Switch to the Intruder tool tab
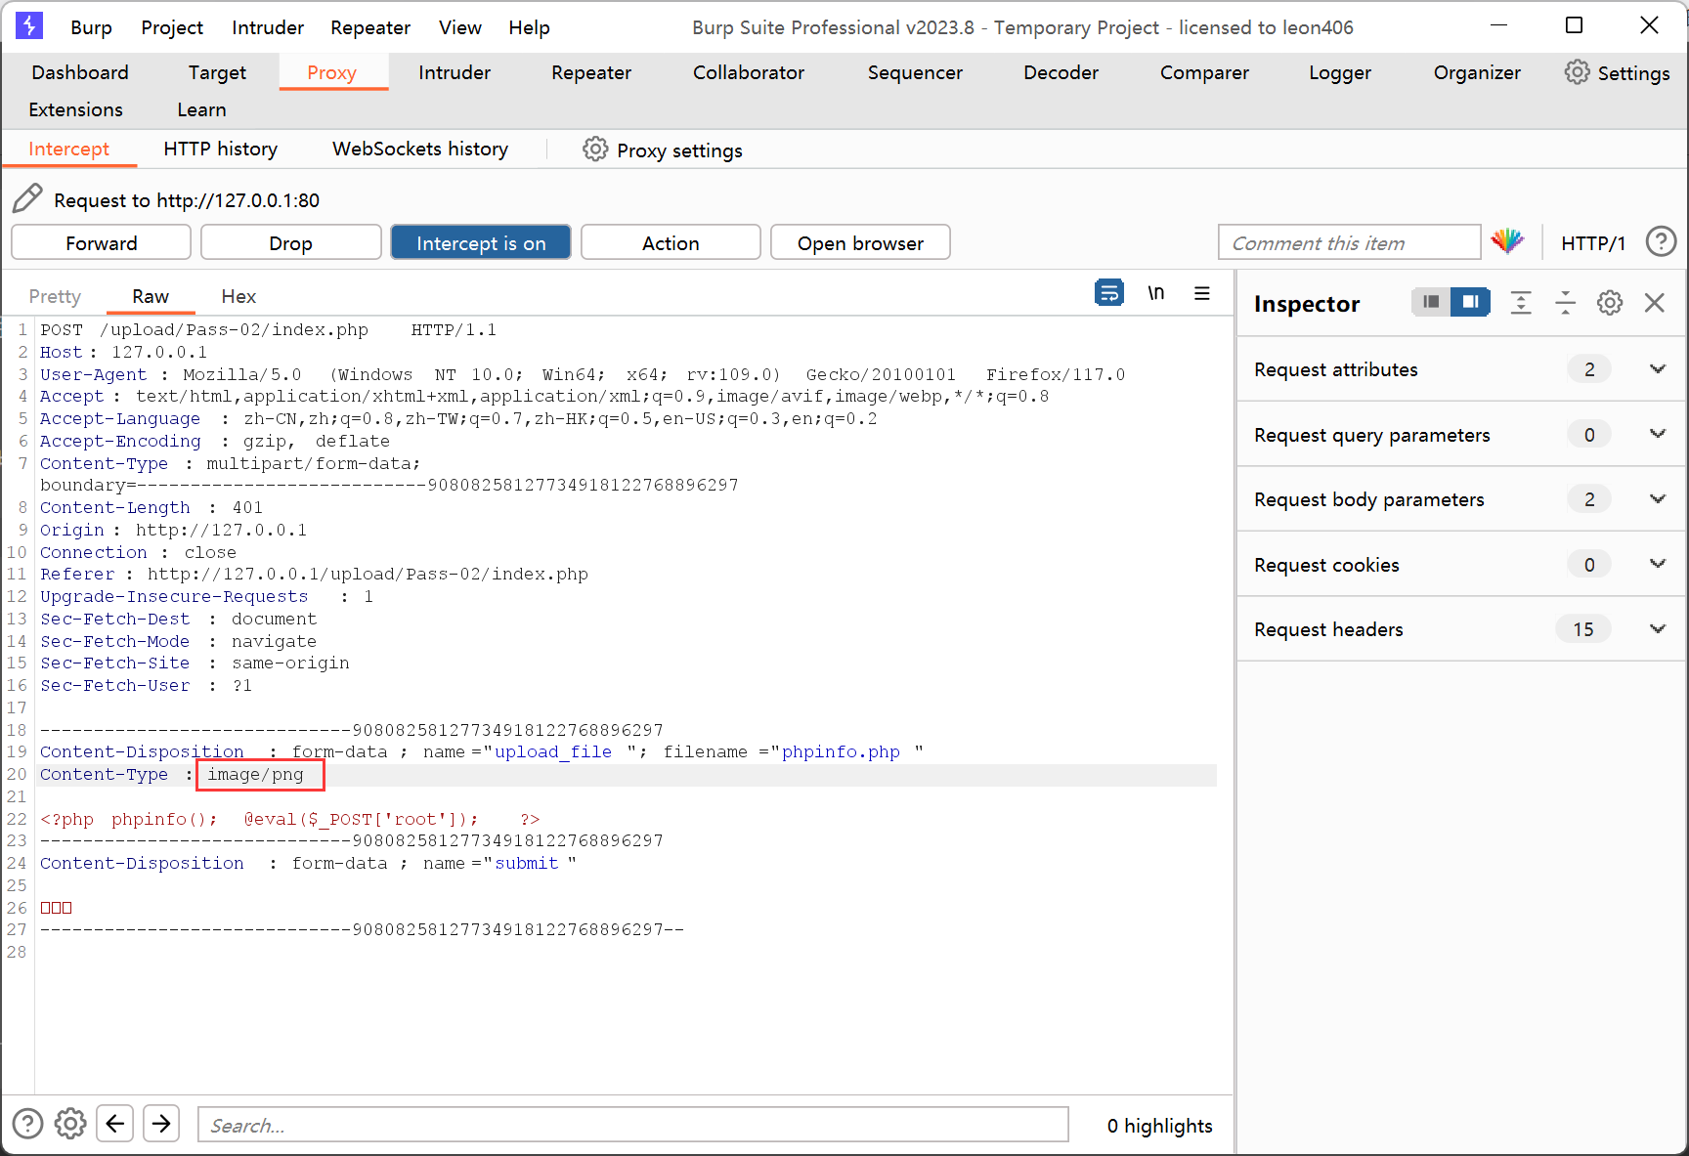 (455, 72)
